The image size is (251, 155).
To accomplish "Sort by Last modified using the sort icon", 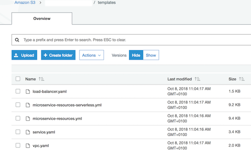I will pyautogui.click(x=197, y=79).
